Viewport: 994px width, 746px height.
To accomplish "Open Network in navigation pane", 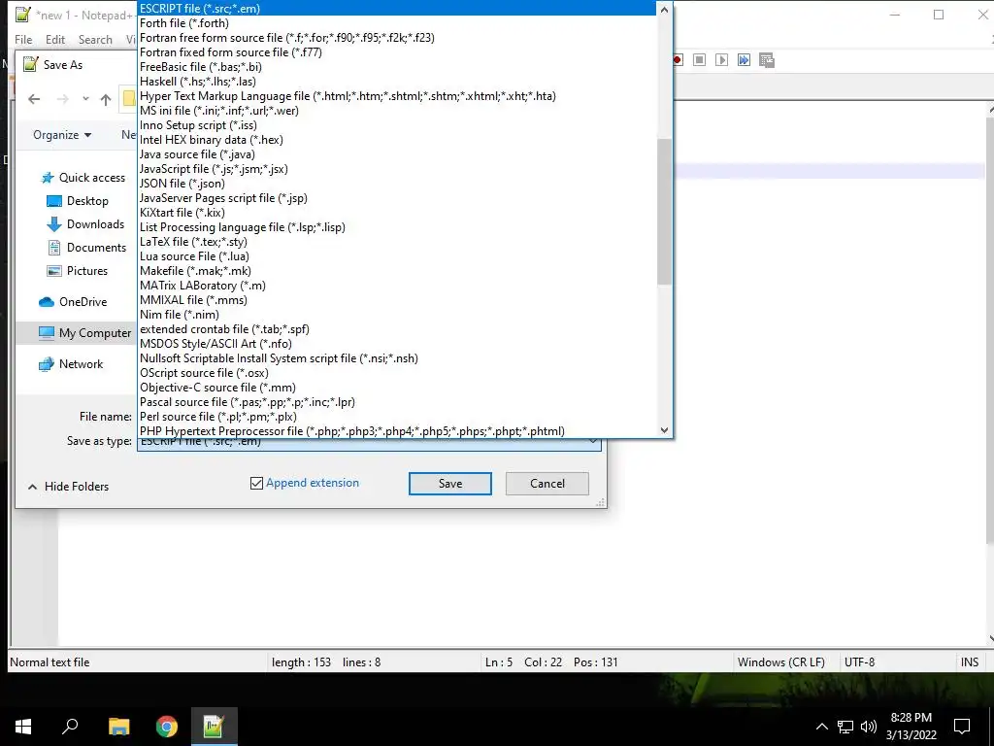I will coord(71,364).
